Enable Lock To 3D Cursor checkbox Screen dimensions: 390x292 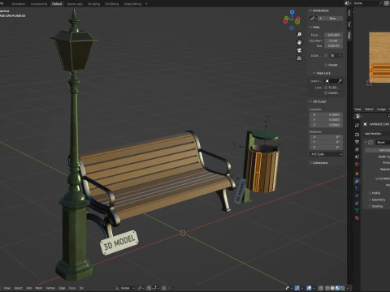pyautogui.click(x=326, y=88)
